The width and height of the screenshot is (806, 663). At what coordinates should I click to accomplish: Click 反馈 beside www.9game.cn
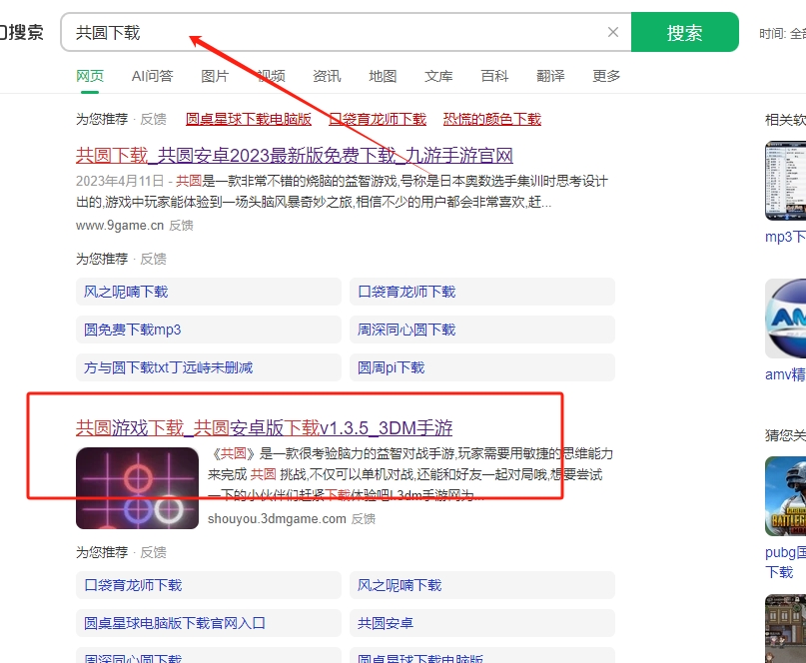pos(182,225)
